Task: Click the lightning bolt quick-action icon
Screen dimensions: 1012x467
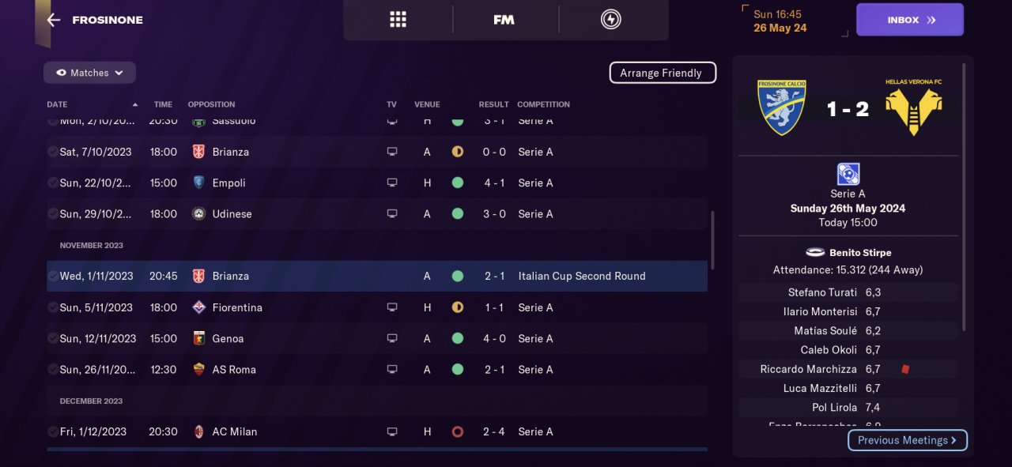Action: (610, 20)
